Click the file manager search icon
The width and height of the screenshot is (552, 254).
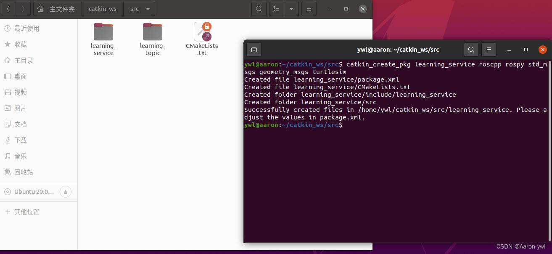[259, 9]
